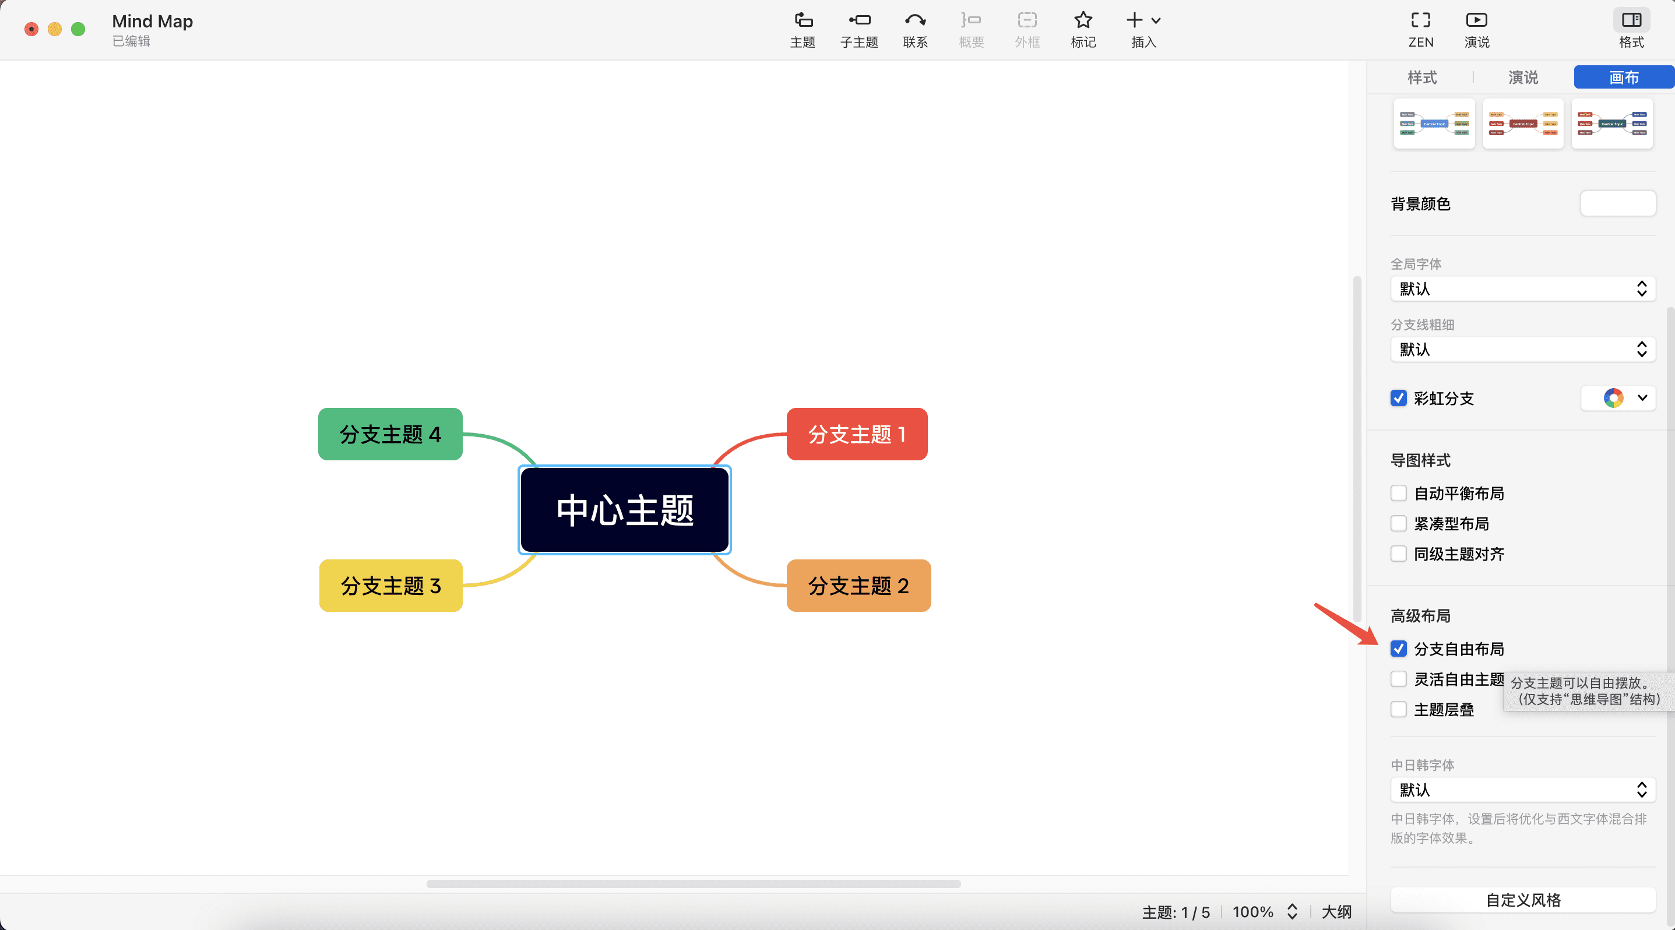Open the 分支线粗细 branch thickness dropdown
Viewport: 1675px width, 930px height.
coord(1522,350)
